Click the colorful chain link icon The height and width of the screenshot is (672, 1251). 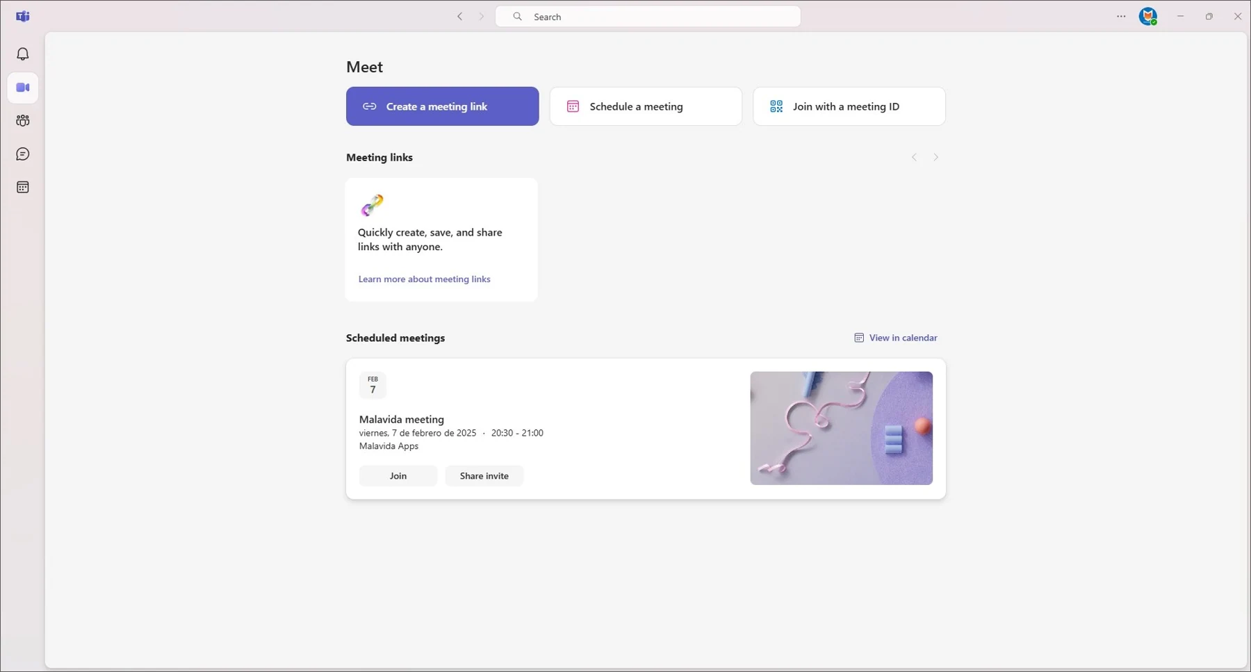(x=372, y=205)
